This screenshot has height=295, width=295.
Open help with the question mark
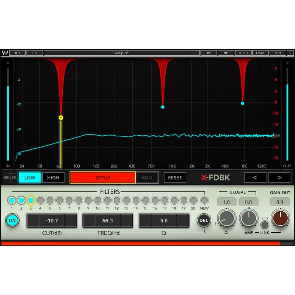[x=290, y=53]
